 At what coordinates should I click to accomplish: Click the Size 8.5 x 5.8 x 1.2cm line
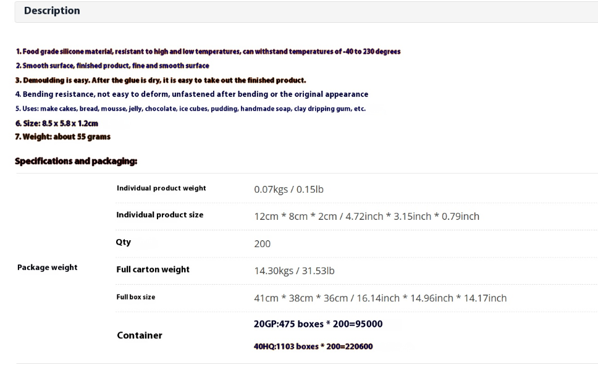point(57,123)
